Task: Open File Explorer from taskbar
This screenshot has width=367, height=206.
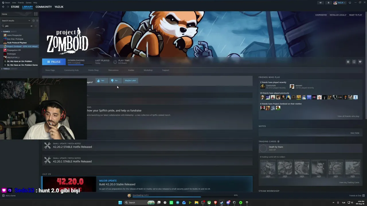Action: pyautogui.click(x=196, y=203)
